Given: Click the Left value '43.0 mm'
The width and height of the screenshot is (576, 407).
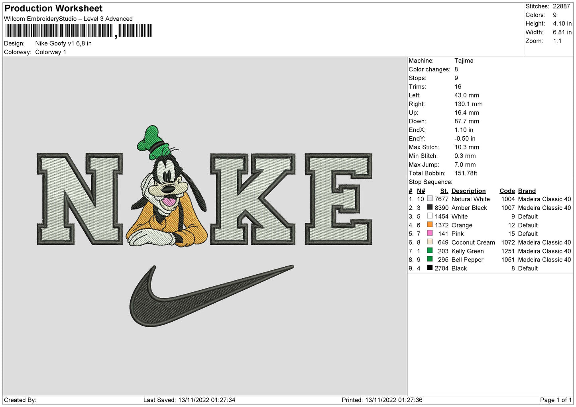Looking at the screenshot, I should point(467,95).
